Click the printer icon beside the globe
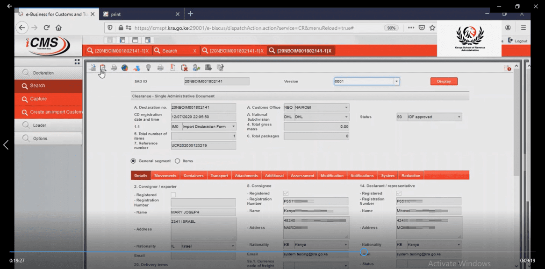The height and width of the screenshot is (269, 545). point(114,68)
